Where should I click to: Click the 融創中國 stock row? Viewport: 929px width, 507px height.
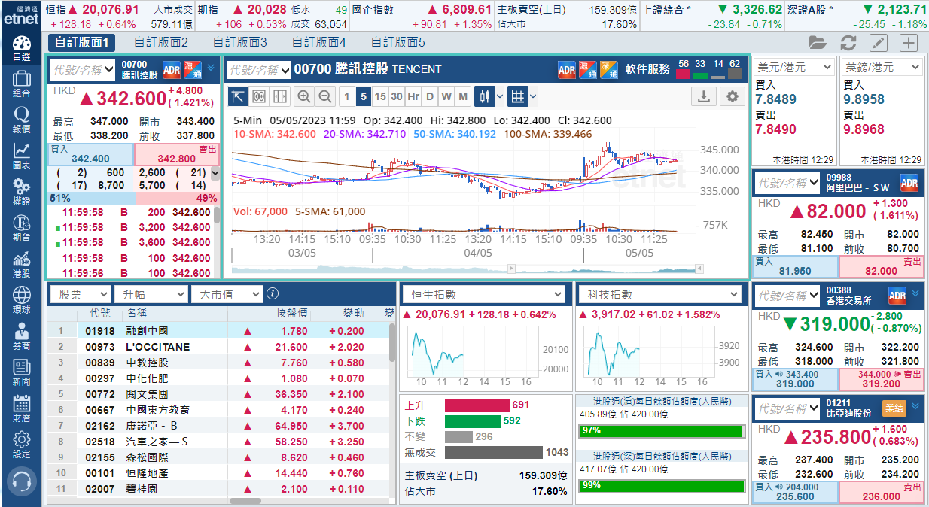(147, 331)
